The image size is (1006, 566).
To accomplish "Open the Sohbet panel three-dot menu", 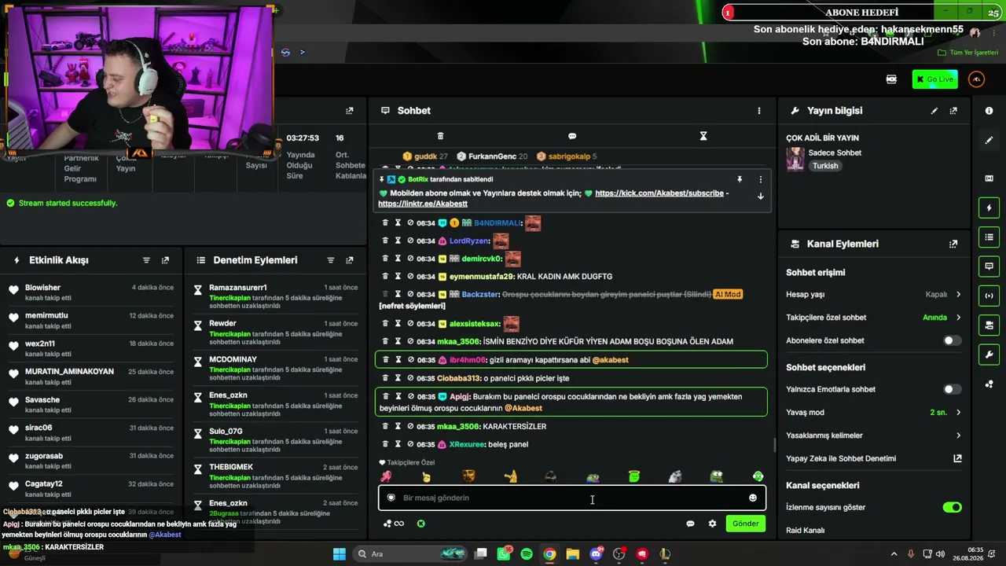I will click(x=759, y=111).
